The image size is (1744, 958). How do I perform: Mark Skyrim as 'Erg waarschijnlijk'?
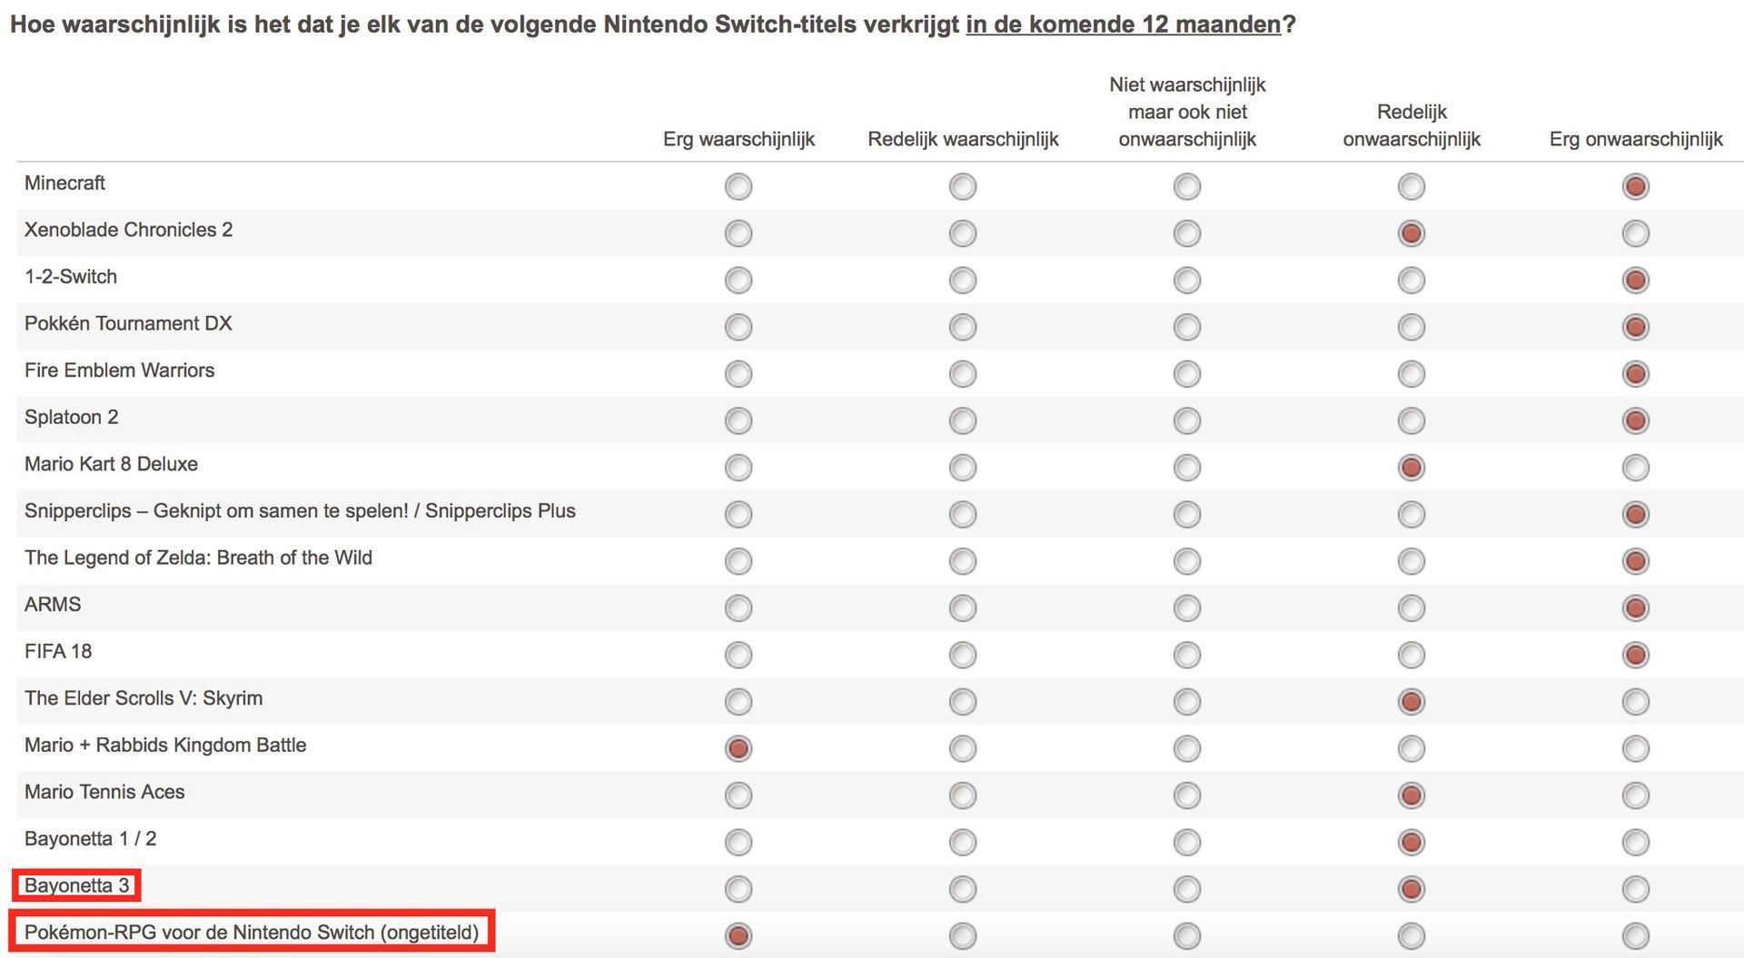(x=738, y=702)
